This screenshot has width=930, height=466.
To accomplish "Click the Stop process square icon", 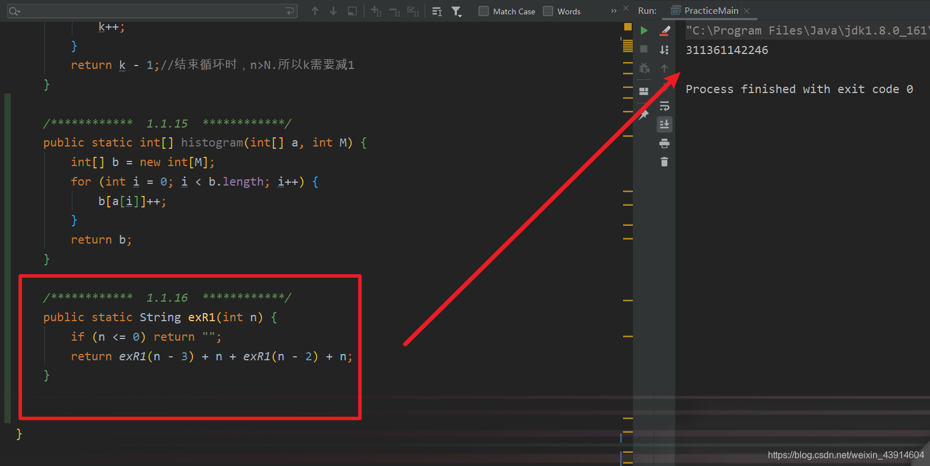I will coord(644,49).
